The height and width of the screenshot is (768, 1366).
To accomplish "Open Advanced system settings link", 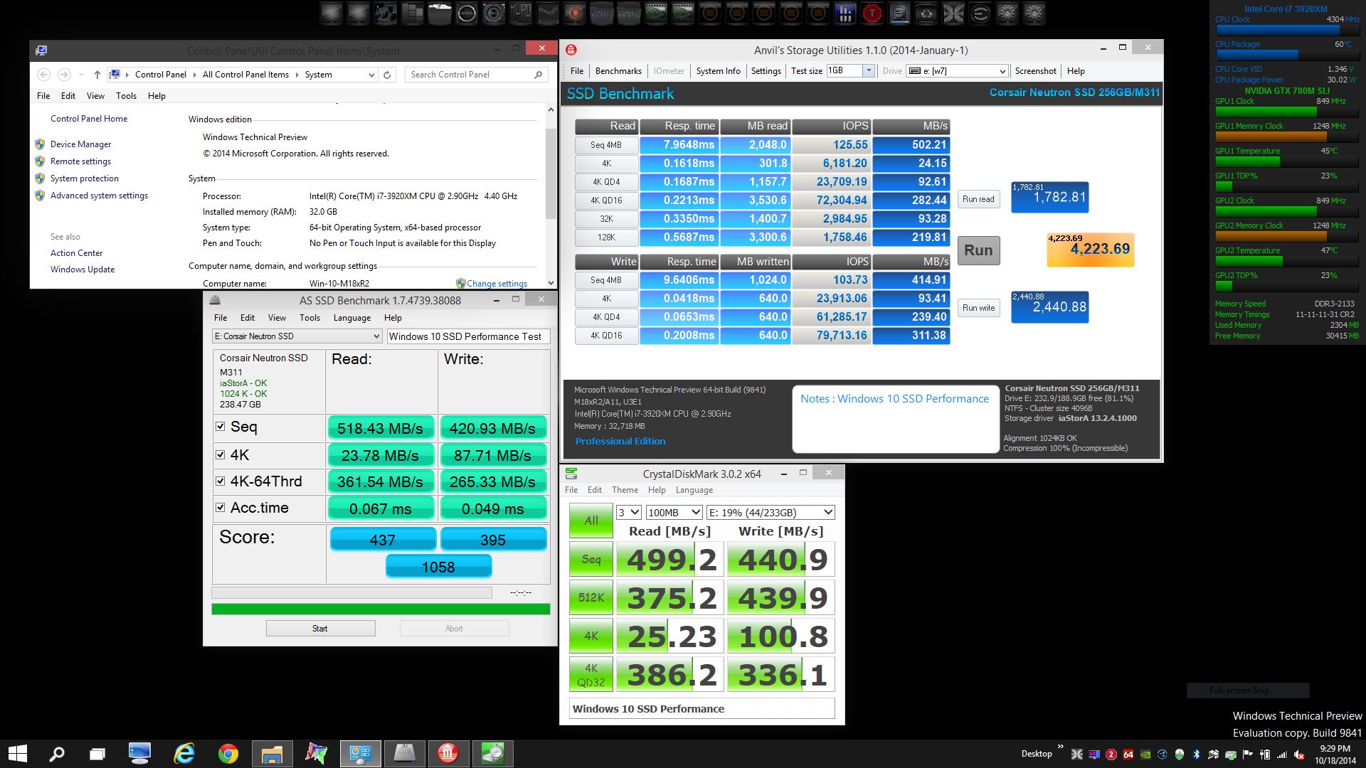I will (x=99, y=196).
